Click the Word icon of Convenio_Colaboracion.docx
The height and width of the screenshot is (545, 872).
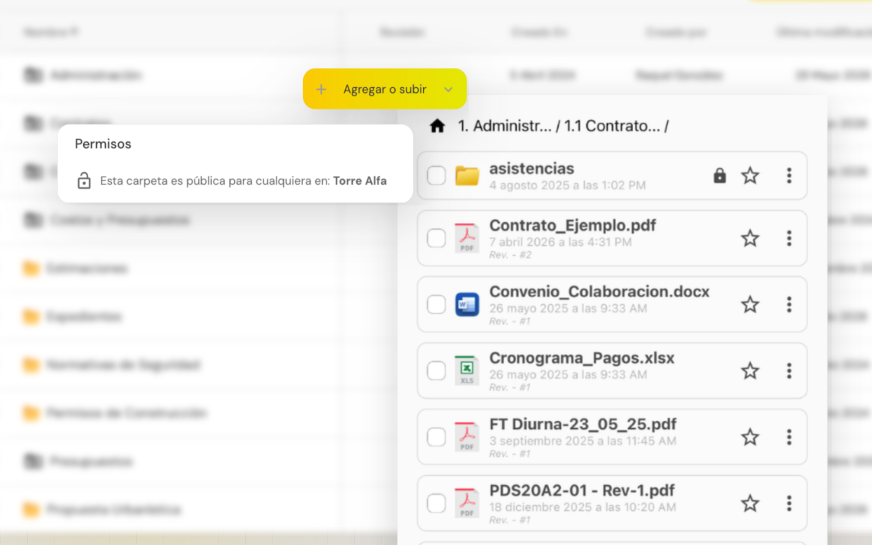click(467, 305)
